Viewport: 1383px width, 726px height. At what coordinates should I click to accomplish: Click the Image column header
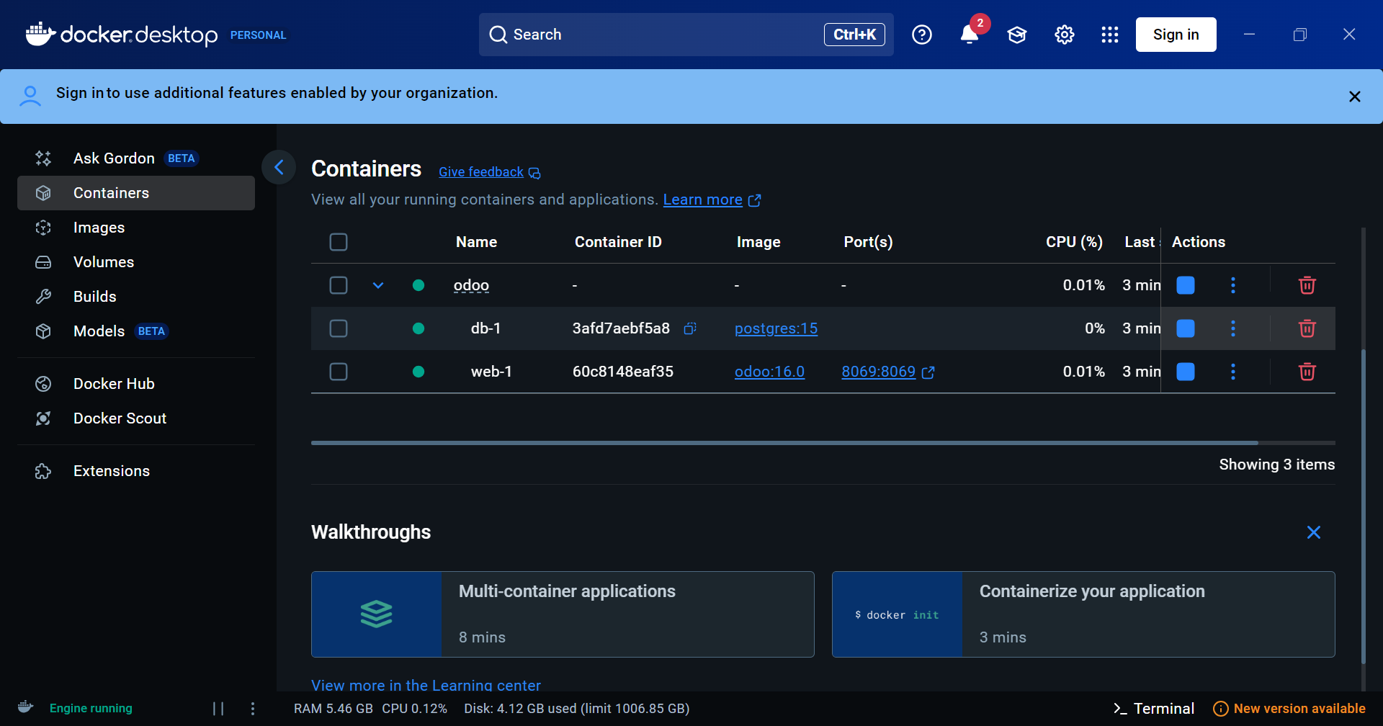[758, 242]
